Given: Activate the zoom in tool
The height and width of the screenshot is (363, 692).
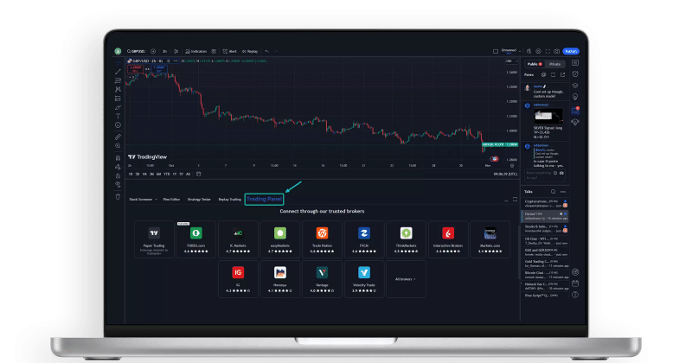Looking at the screenshot, I should click(118, 145).
